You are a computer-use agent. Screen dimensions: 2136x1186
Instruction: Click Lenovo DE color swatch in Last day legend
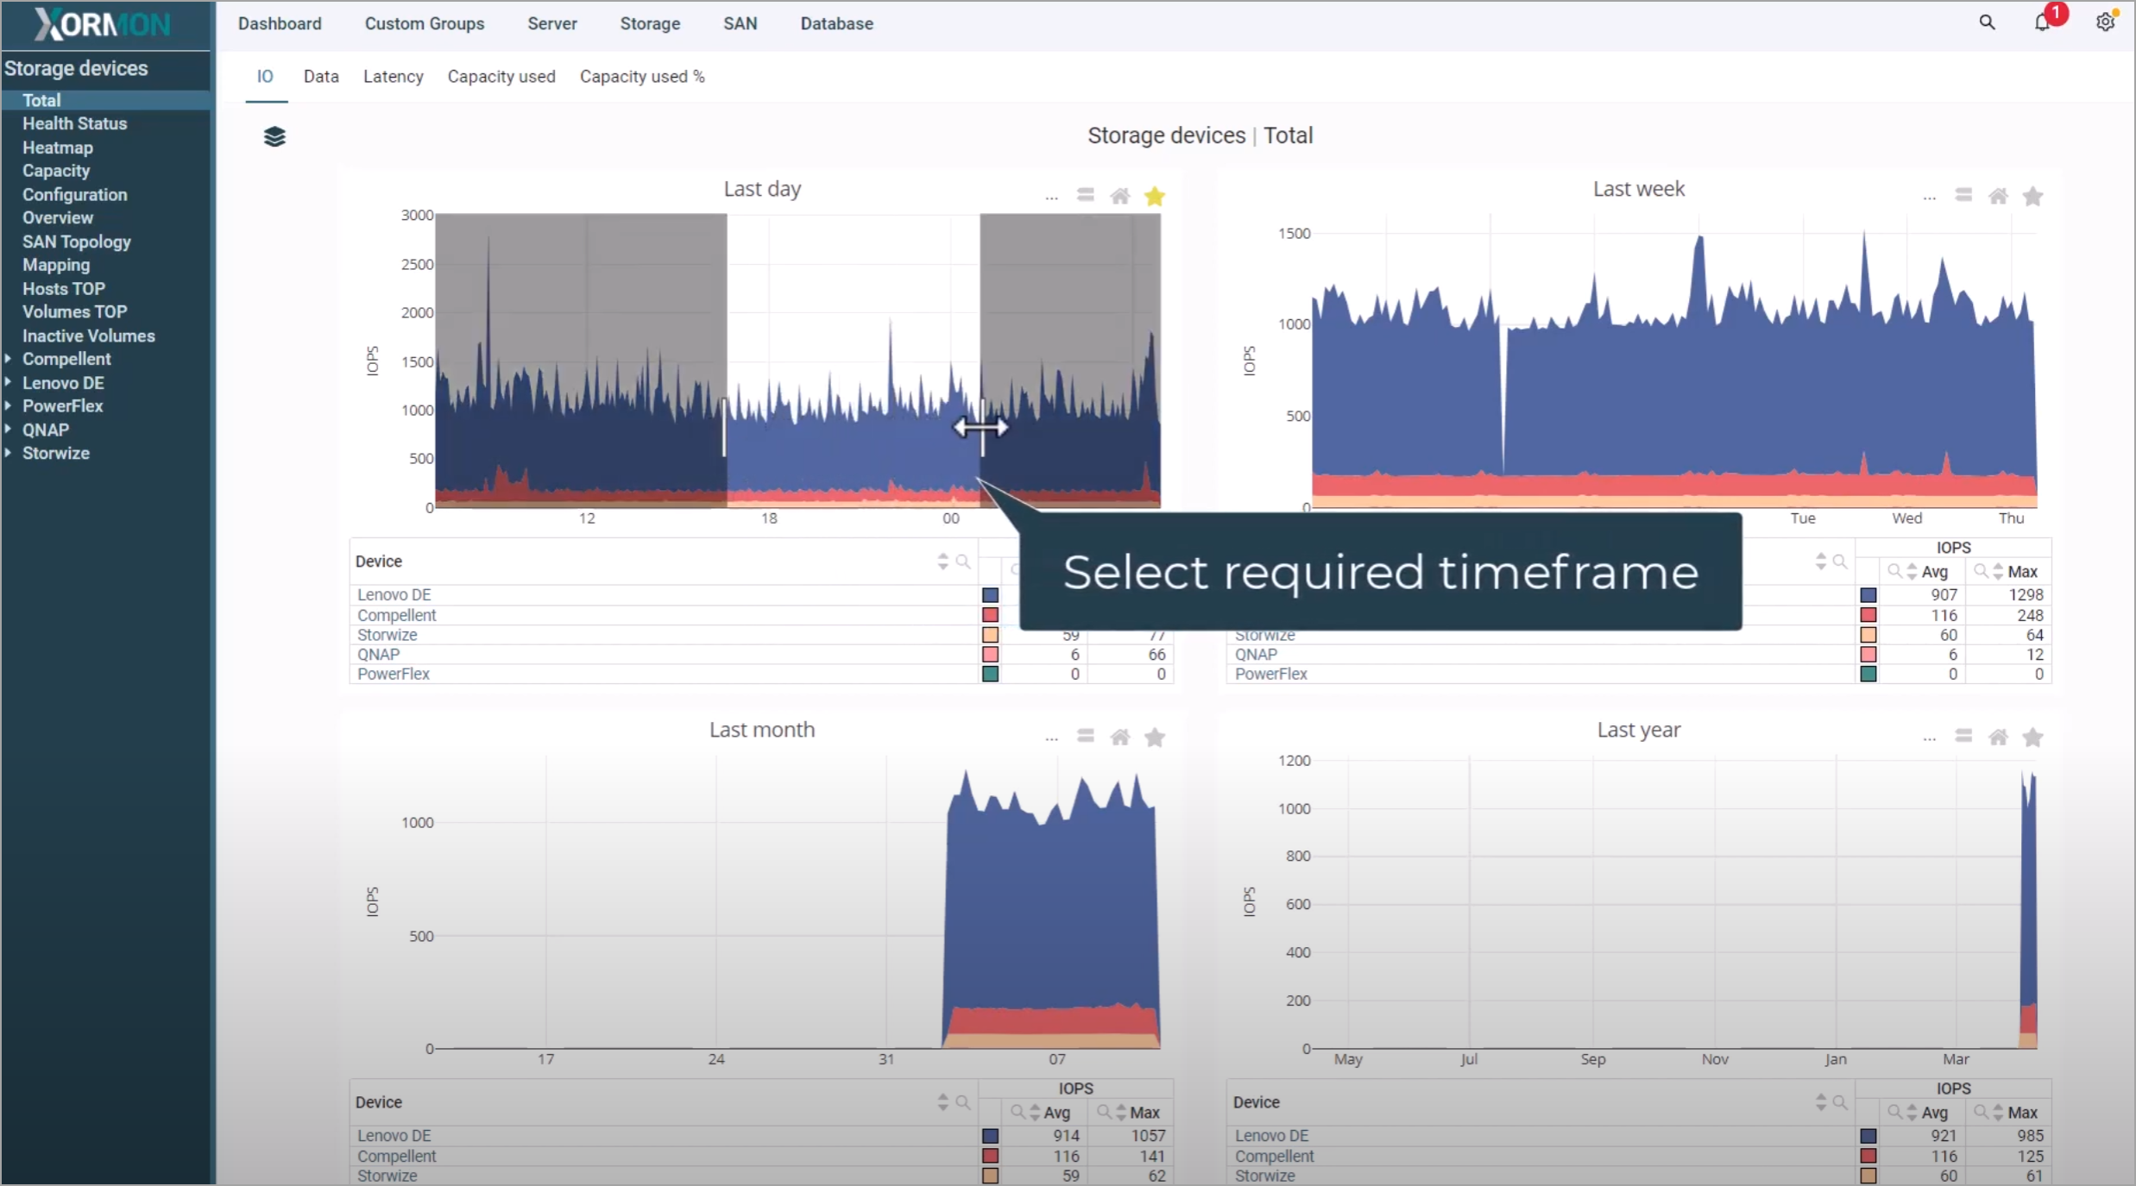coord(990,595)
